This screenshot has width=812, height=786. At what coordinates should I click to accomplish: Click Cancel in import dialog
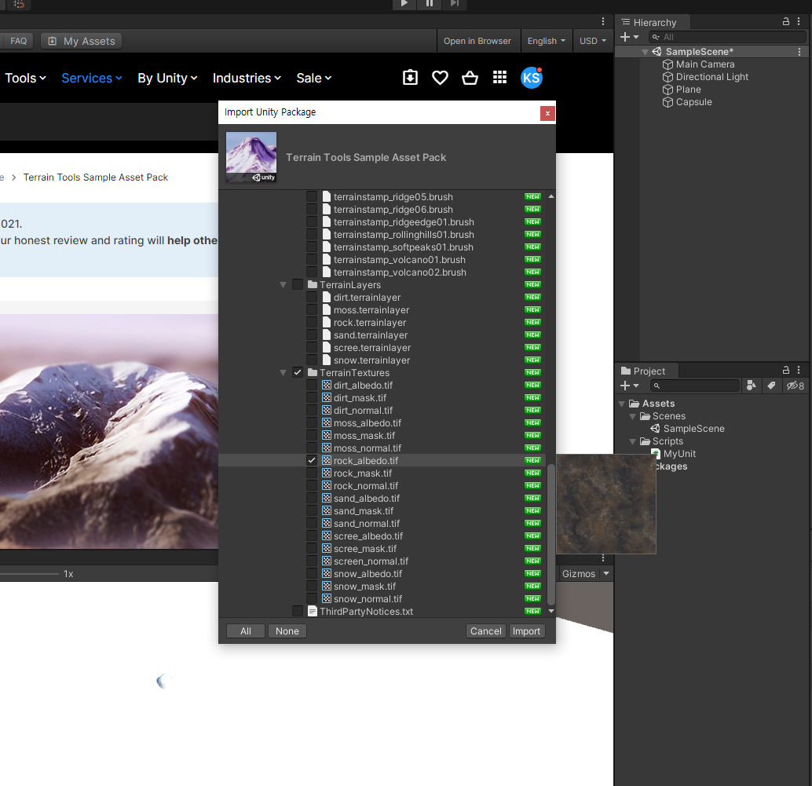click(486, 631)
